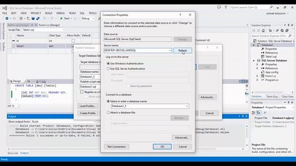Select Table1.sql in Solution Explorer
The height and width of the screenshot is (166, 296).
click(x=271, y=57)
